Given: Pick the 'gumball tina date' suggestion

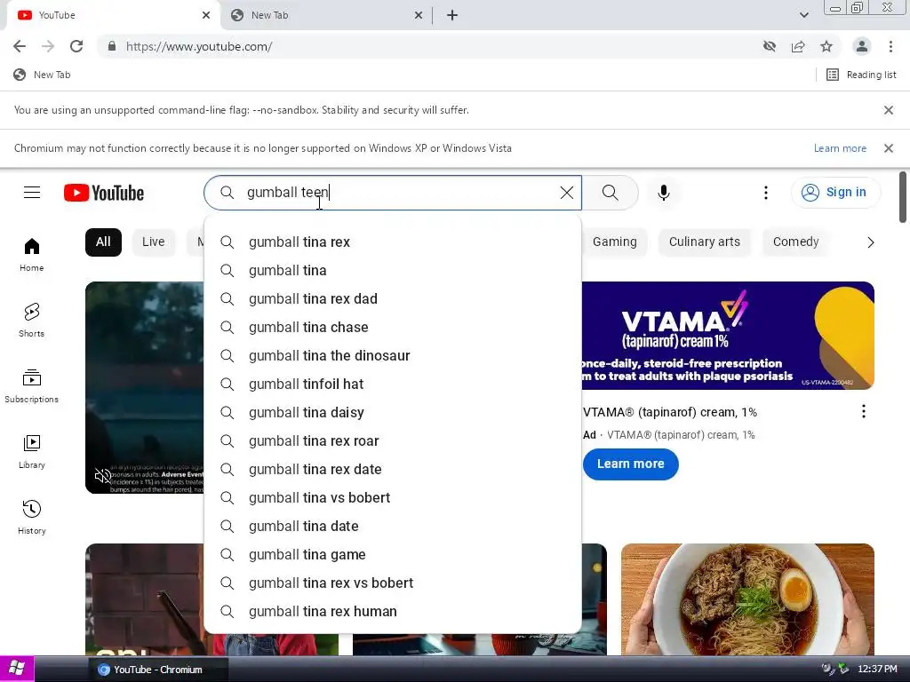Looking at the screenshot, I should (x=393, y=526).
